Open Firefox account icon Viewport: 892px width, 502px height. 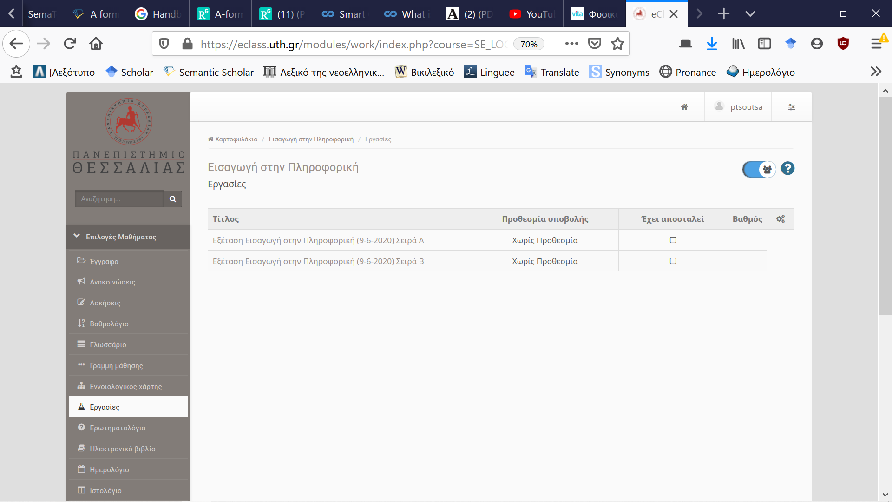(x=817, y=44)
